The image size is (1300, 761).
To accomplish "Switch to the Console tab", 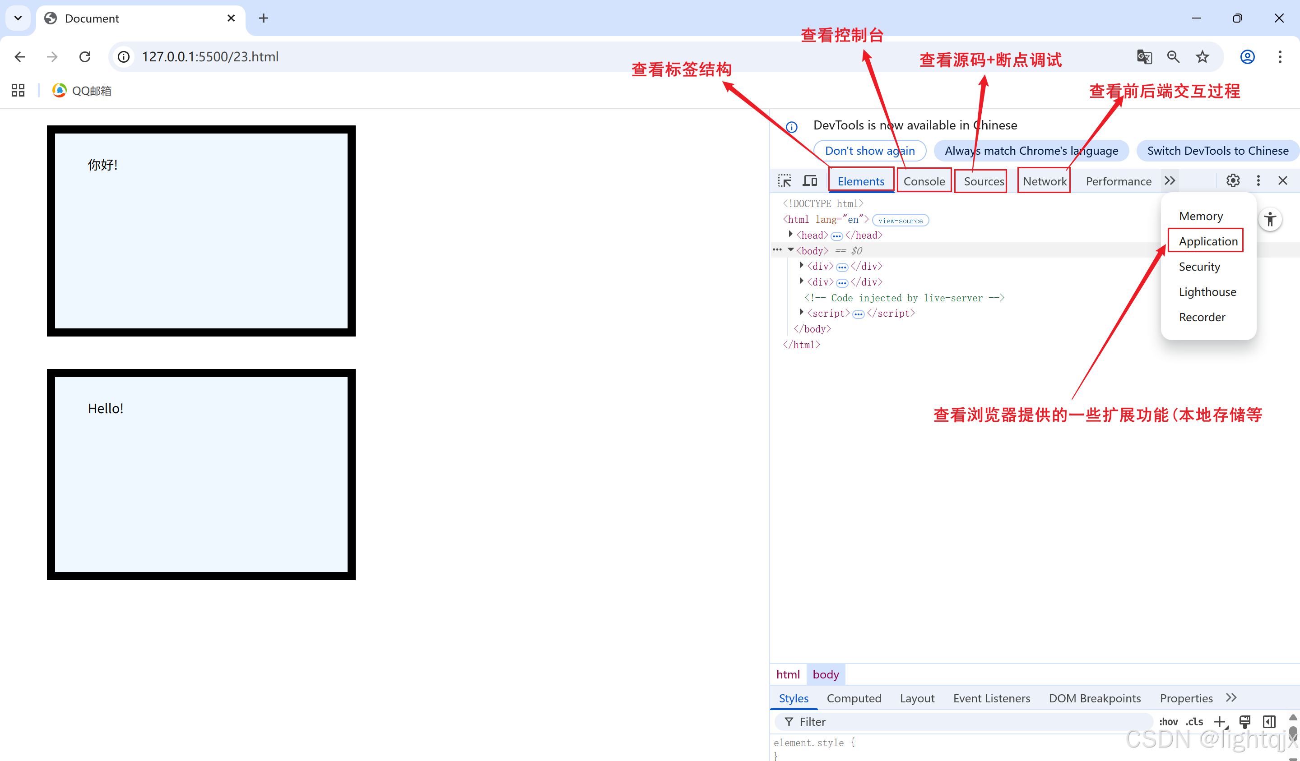I will [924, 181].
